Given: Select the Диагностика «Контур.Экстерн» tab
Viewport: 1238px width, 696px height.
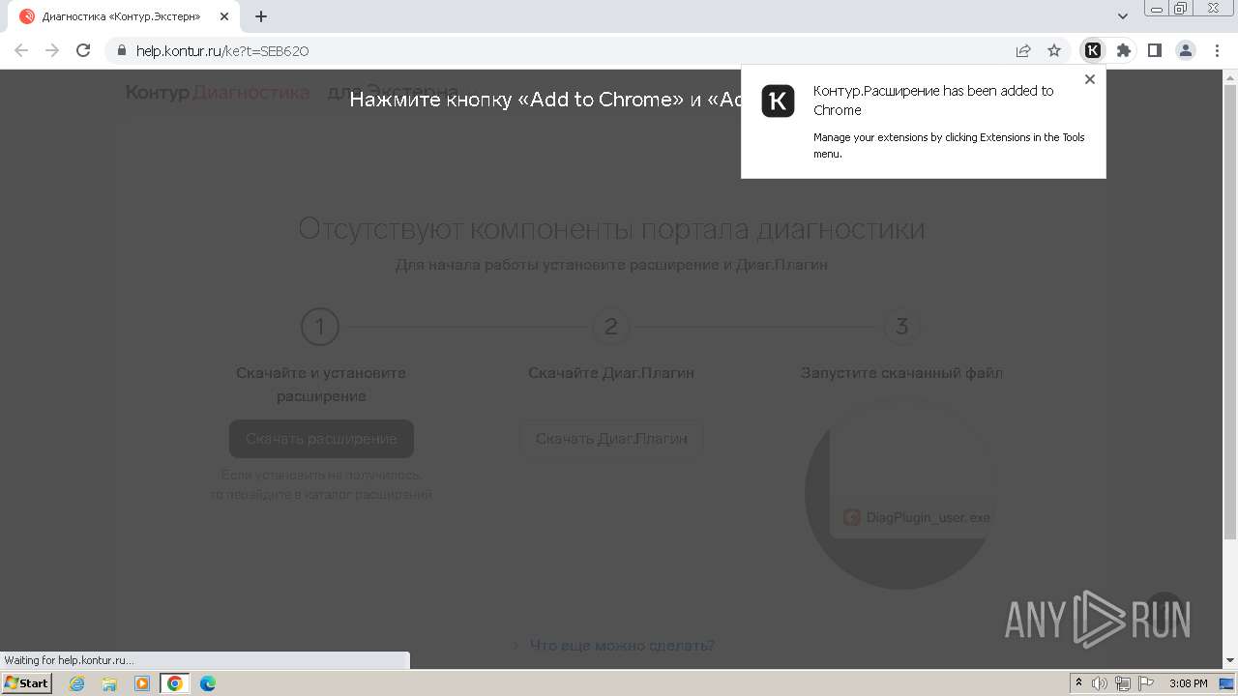Looking at the screenshot, I should point(124,16).
